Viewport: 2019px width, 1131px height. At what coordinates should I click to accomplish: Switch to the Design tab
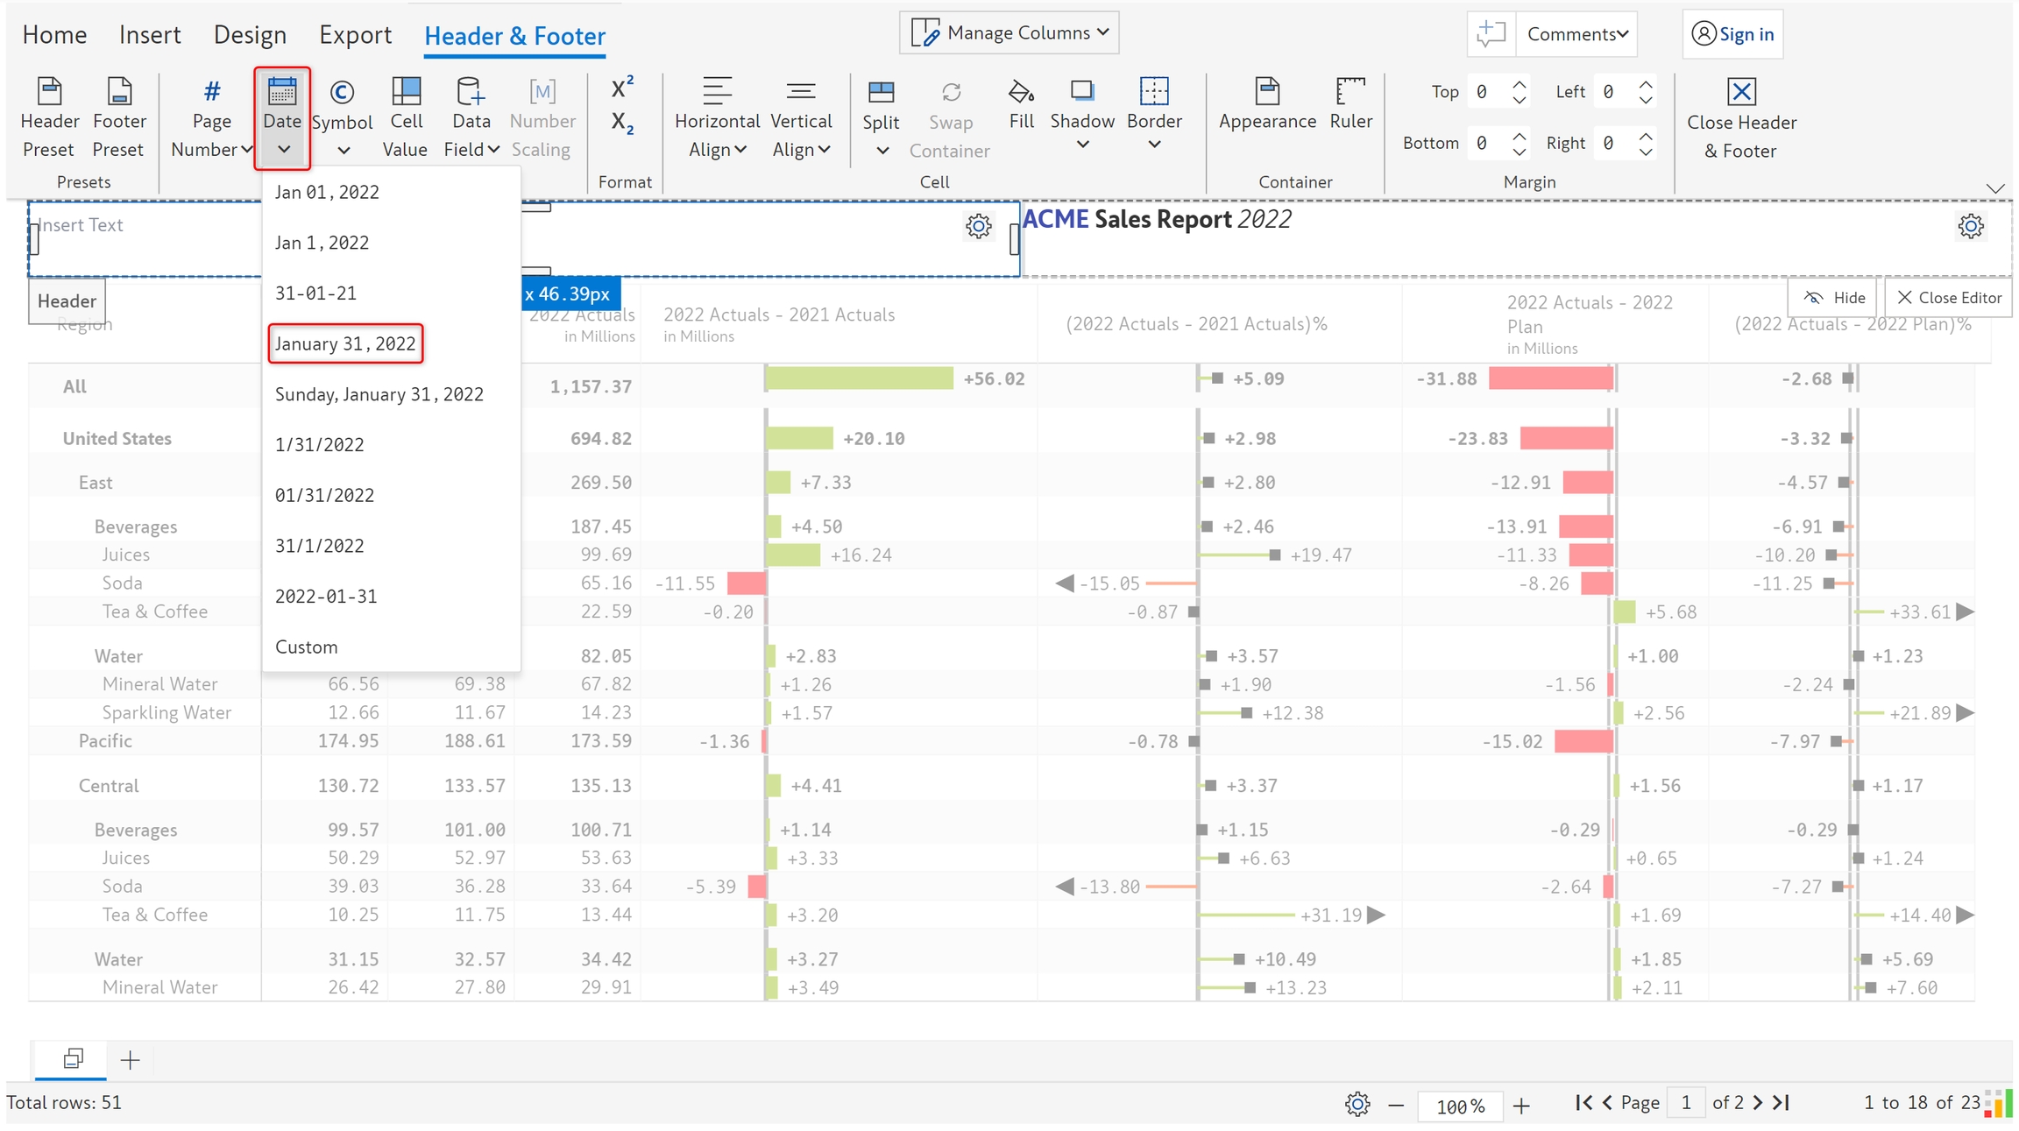[250, 35]
